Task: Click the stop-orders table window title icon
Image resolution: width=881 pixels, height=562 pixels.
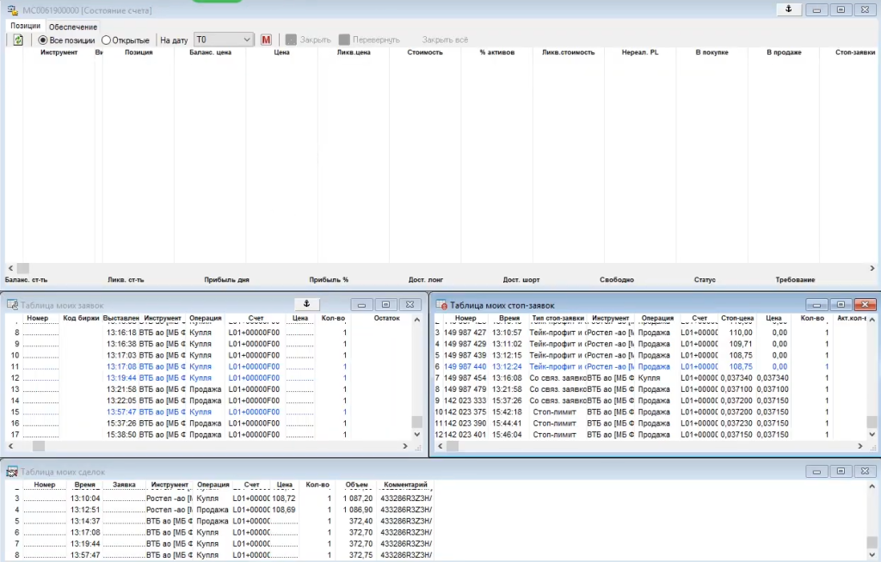Action: point(440,305)
